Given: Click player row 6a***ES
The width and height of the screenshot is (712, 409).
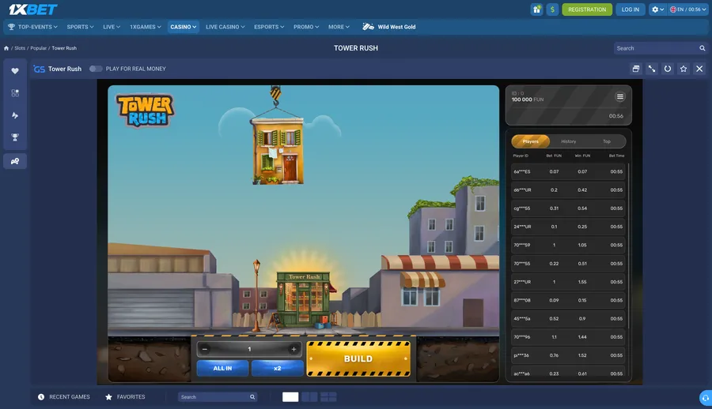Looking at the screenshot, I should pyautogui.click(x=568, y=171).
